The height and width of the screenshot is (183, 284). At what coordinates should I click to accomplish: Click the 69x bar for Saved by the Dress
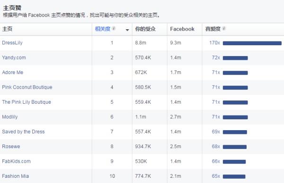235,132
